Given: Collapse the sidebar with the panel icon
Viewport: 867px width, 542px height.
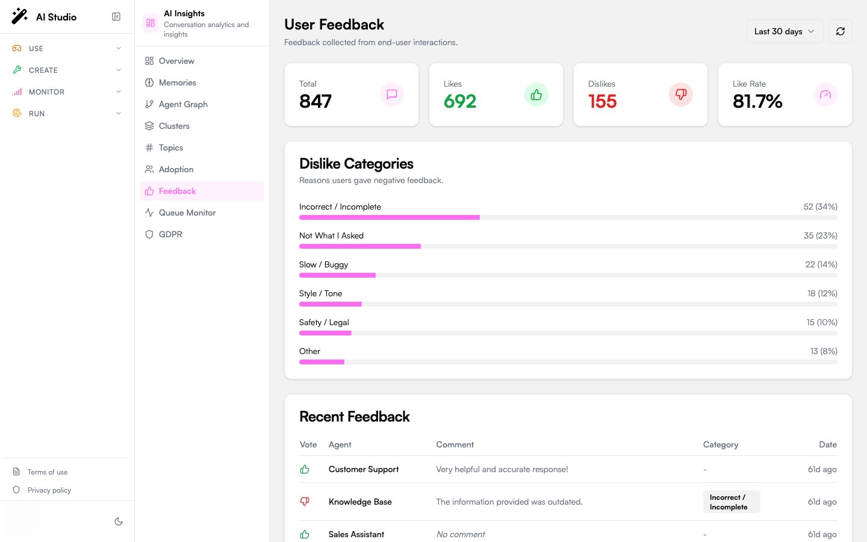Looking at the screenshot, I should (x=116, y=17).
